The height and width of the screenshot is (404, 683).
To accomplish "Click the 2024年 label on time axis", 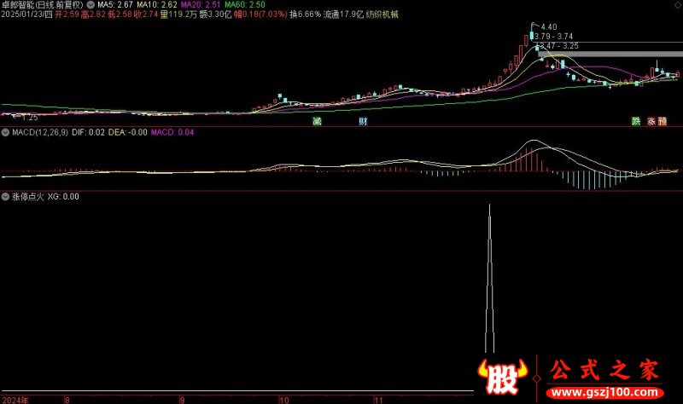I will point(15,400).
